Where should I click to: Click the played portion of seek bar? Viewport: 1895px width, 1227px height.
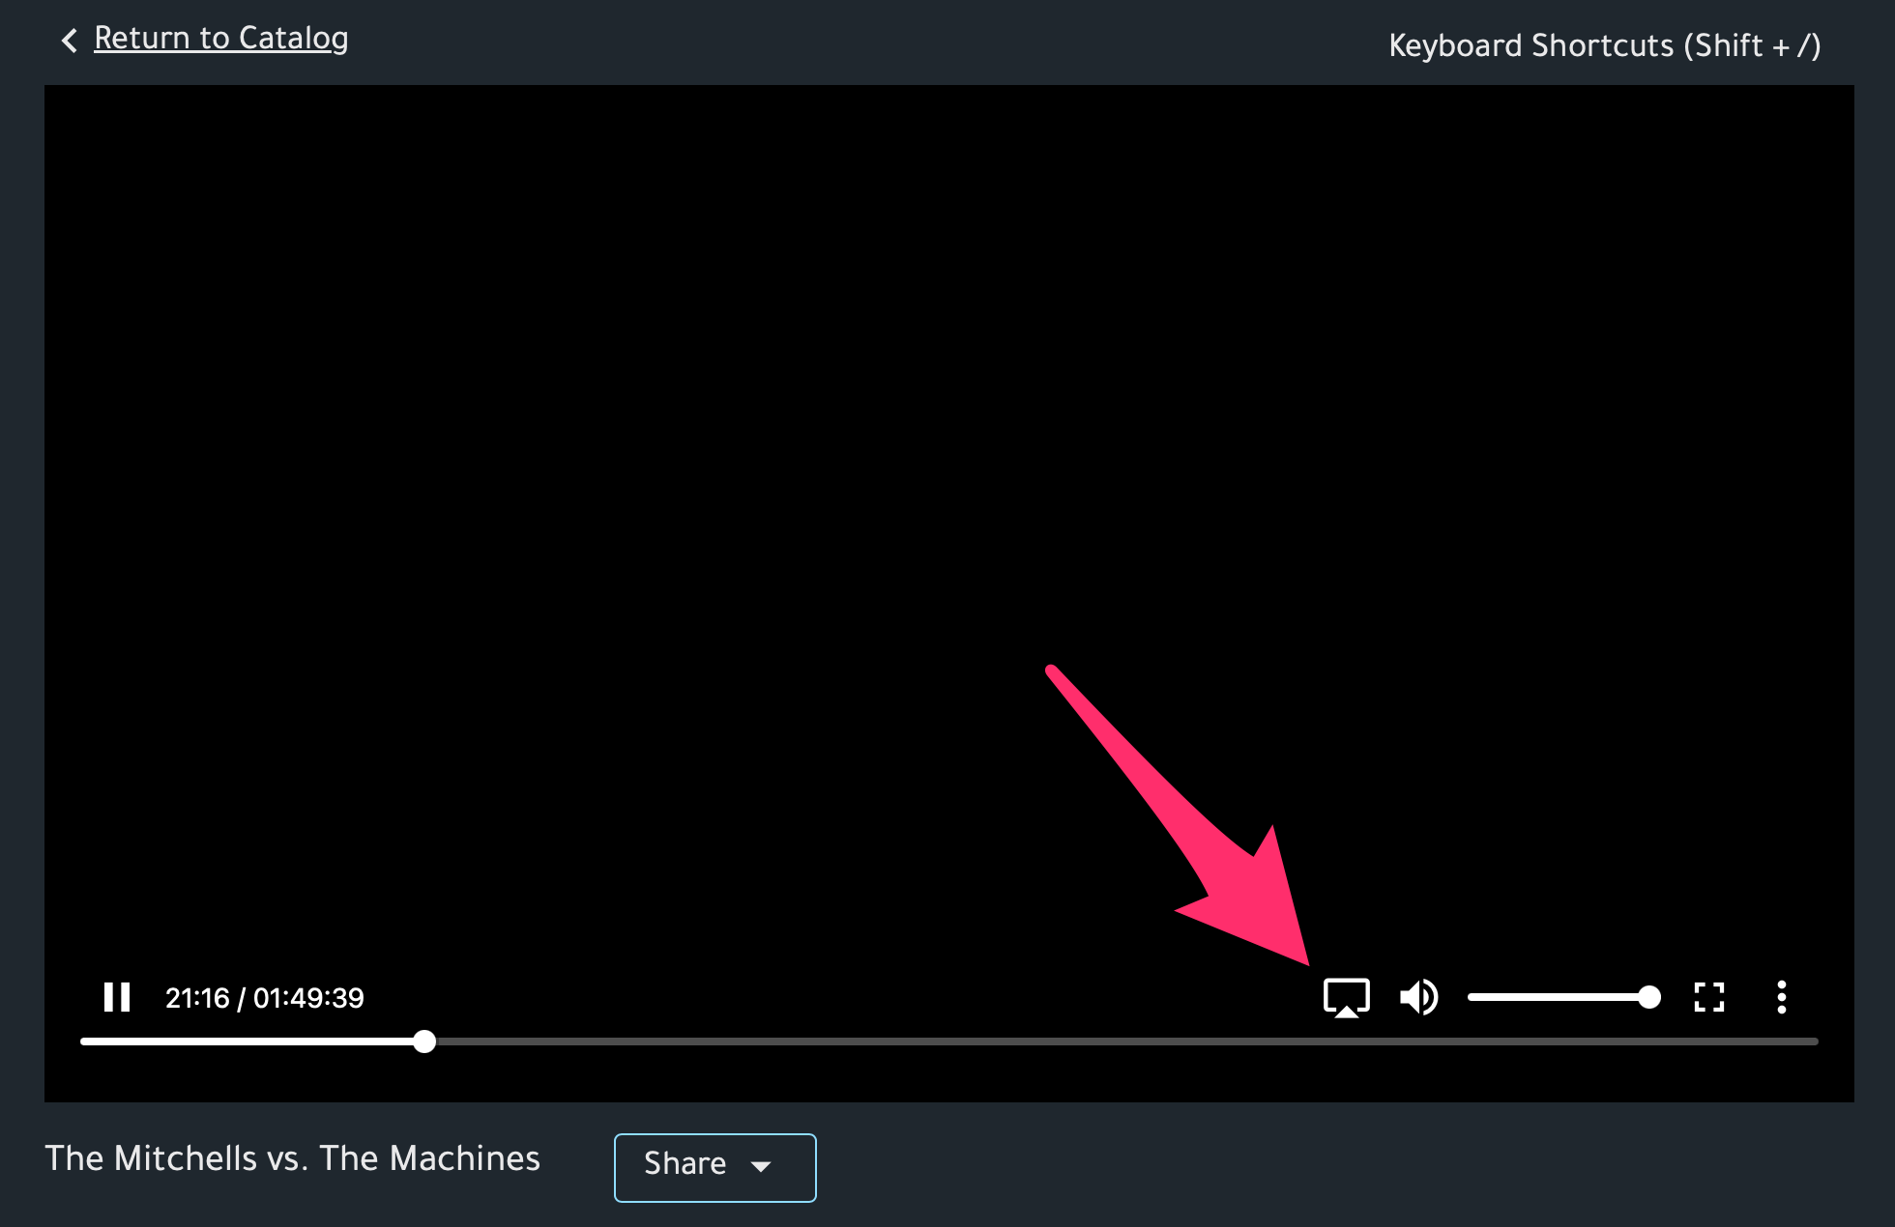pos(251,1042)
